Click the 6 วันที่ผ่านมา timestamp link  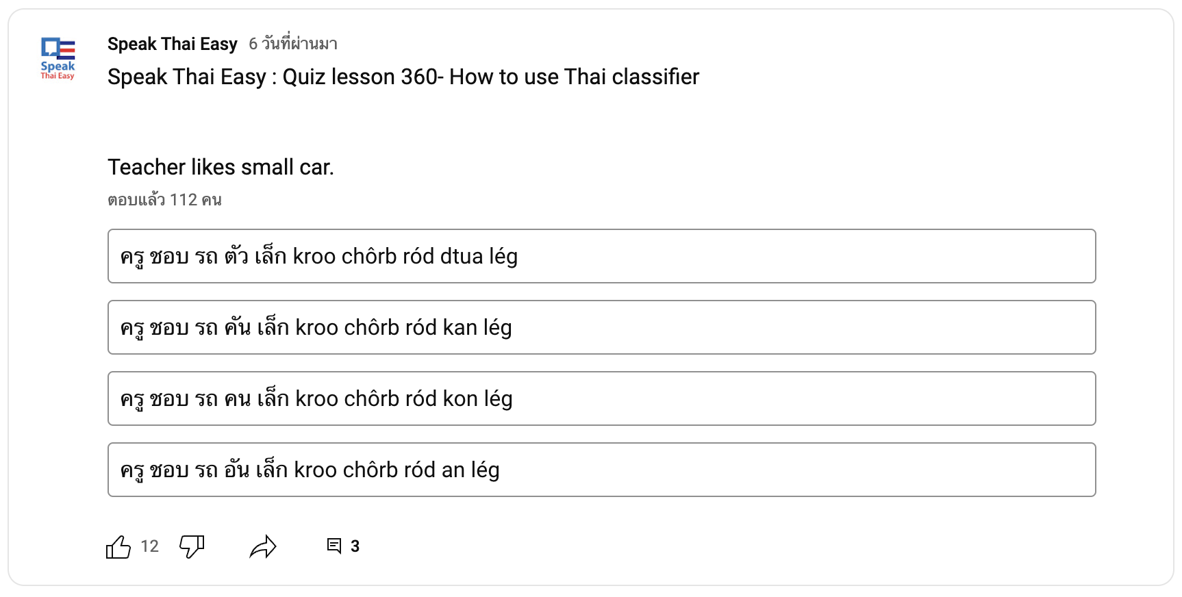coord(293,44)
